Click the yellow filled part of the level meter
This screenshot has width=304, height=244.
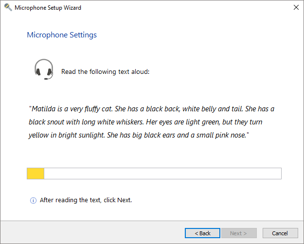[36, 174]
